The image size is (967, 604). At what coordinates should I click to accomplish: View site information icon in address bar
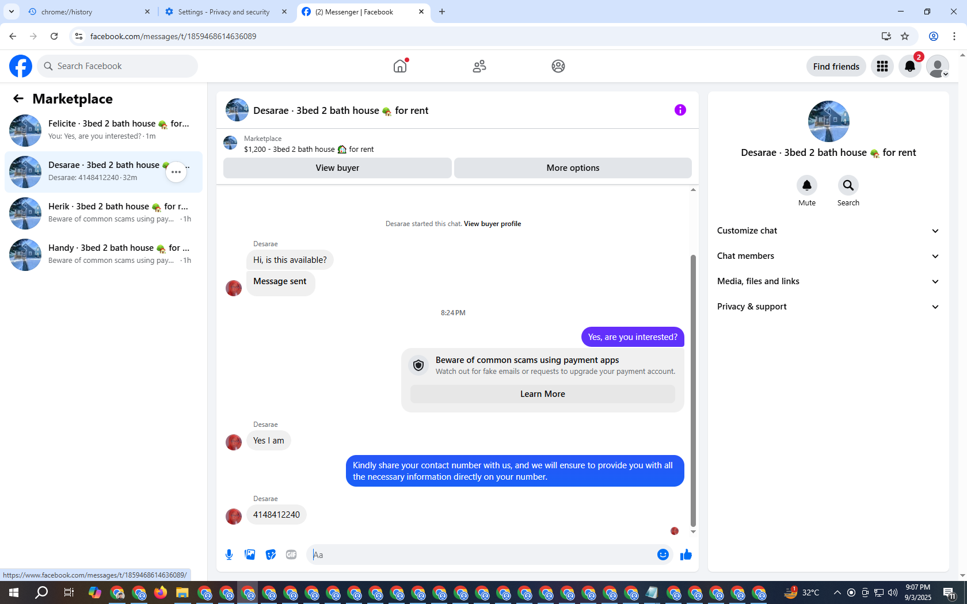[x=79, y=36]
